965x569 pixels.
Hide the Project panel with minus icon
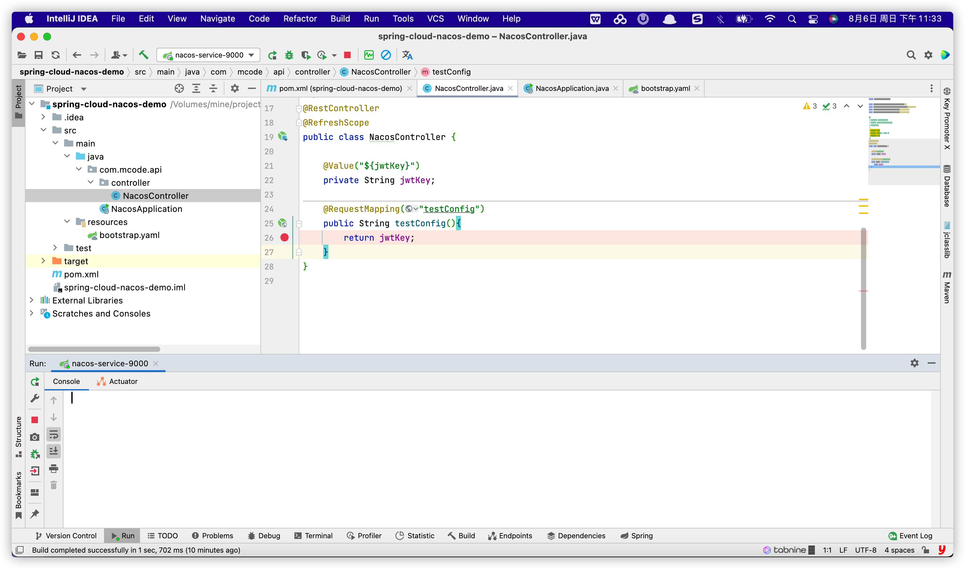tap(252, 89)
